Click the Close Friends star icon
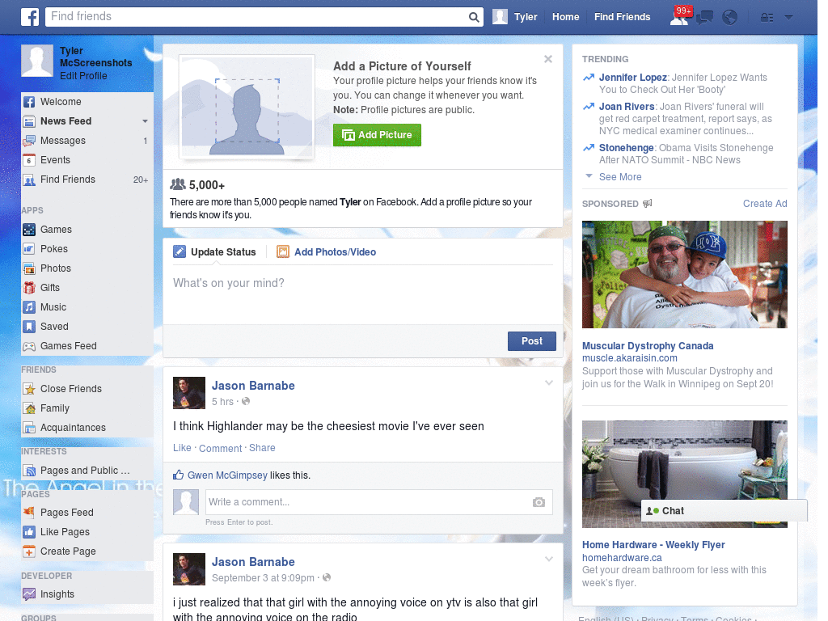Image resolution: width=828 pixels, height=621 pixels. tap(29, 389)
